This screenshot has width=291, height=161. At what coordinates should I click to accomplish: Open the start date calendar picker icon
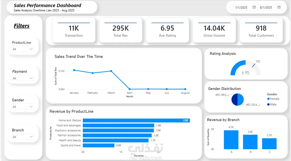254,7
